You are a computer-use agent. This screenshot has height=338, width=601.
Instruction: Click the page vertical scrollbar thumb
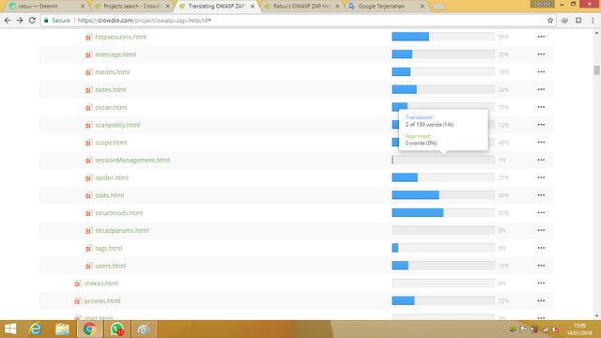click(596, 70)
